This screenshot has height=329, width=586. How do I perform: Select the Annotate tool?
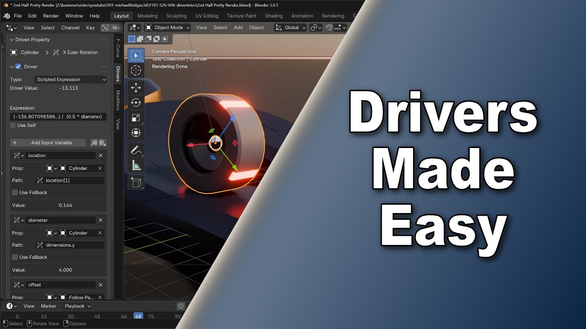(136, 150)
